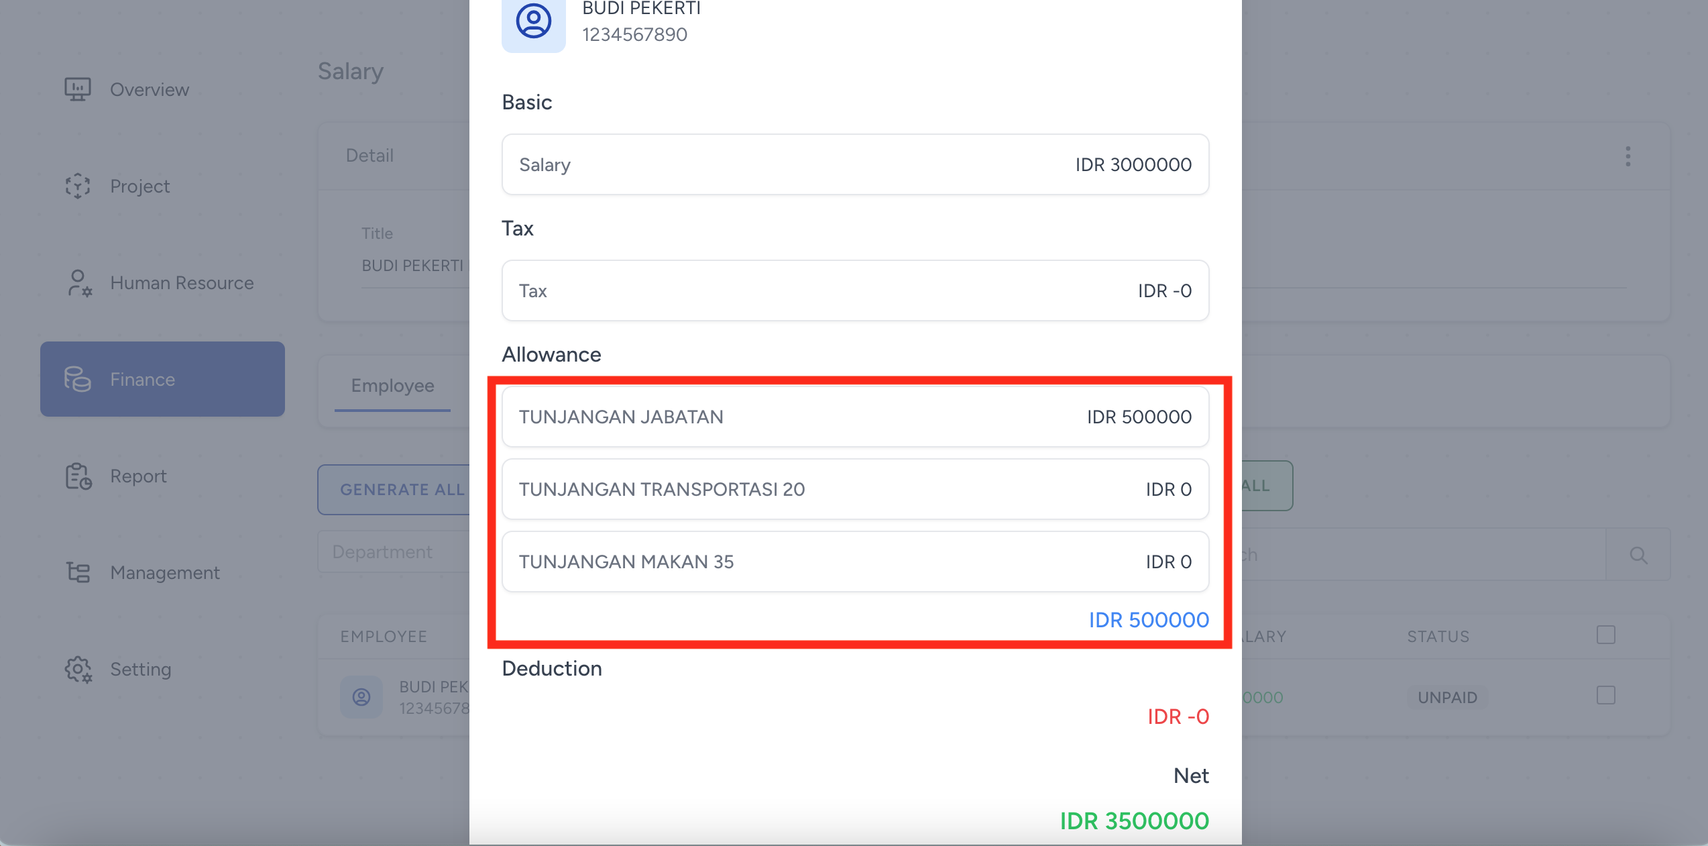Select the Tunjangan Jabatan allowance row
This screenshot has height=846, width=1708.
click(x=855, y=417)
